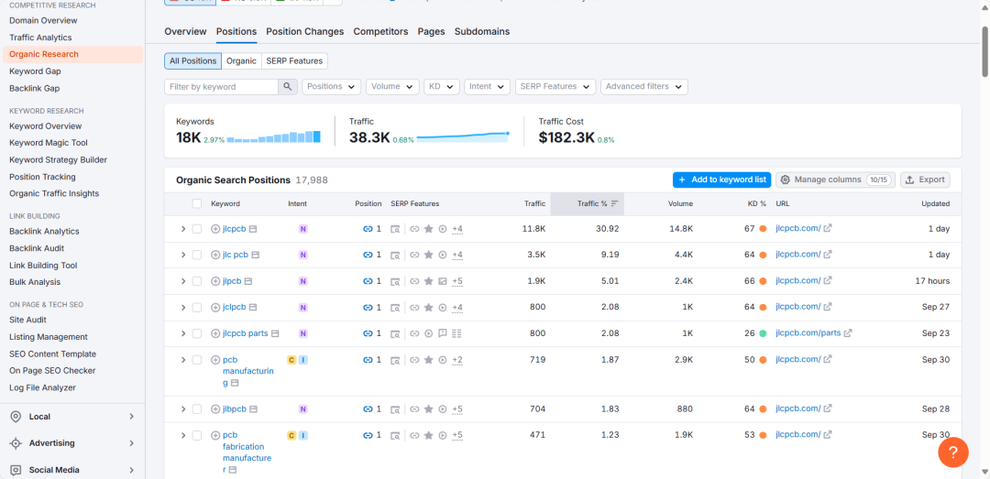Check the box for jclpcb row
This screenshot has height=479, width=990.
pos(197,308)
